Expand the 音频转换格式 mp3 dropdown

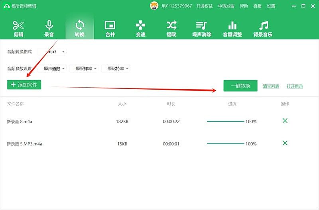click(52, 52)
